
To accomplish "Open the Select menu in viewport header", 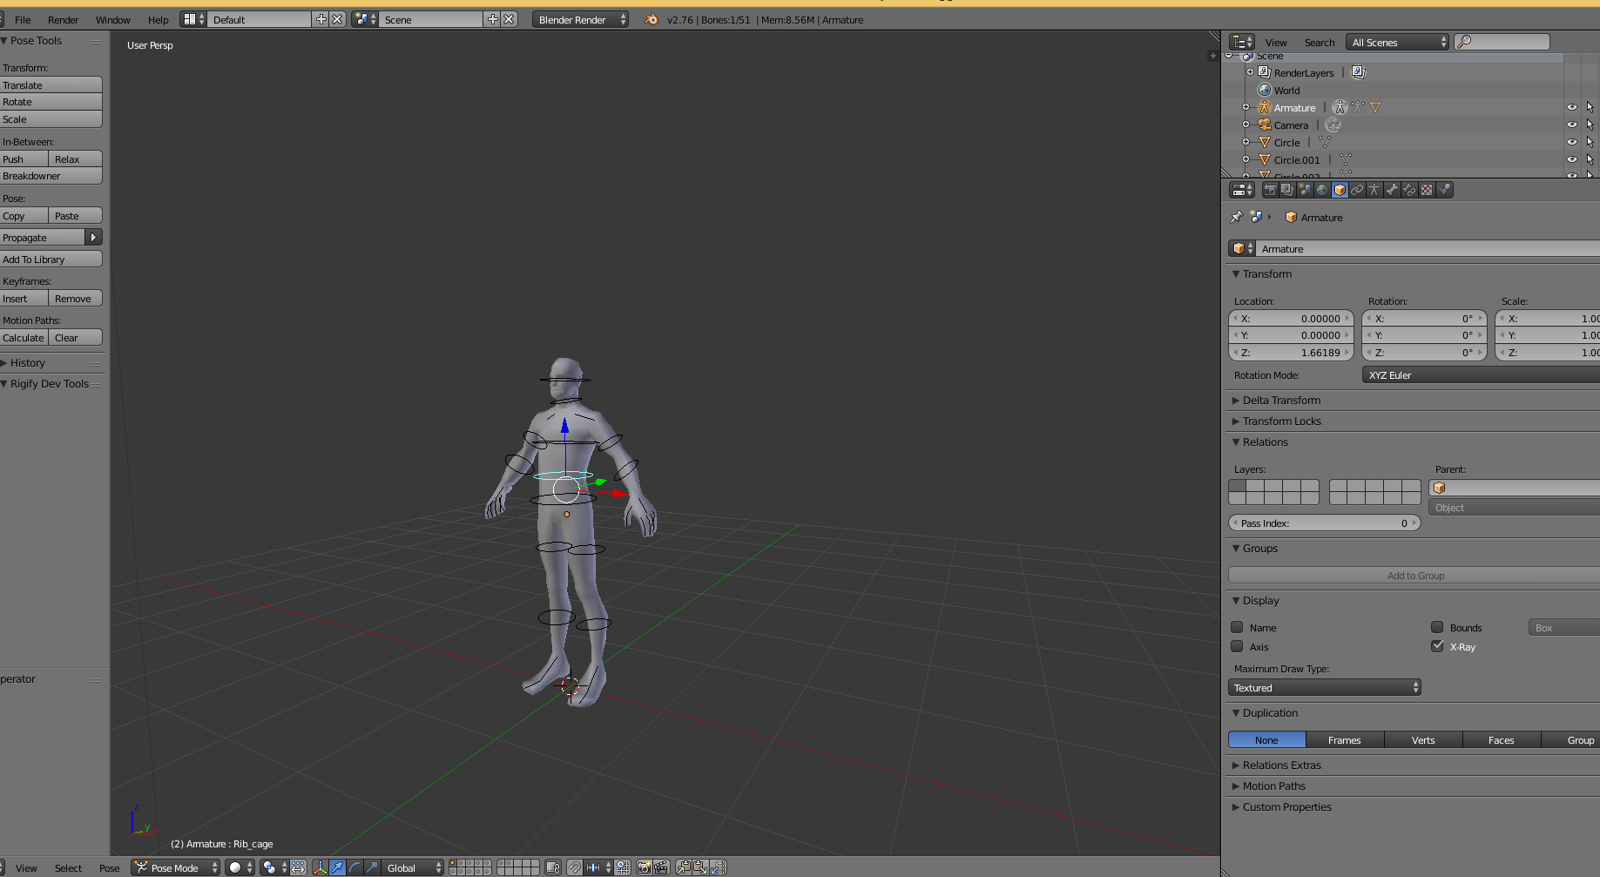I will point(68,867).
